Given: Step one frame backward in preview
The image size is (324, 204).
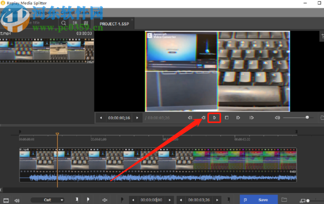Looking at the screenshot, I should [x=203, y=118].
